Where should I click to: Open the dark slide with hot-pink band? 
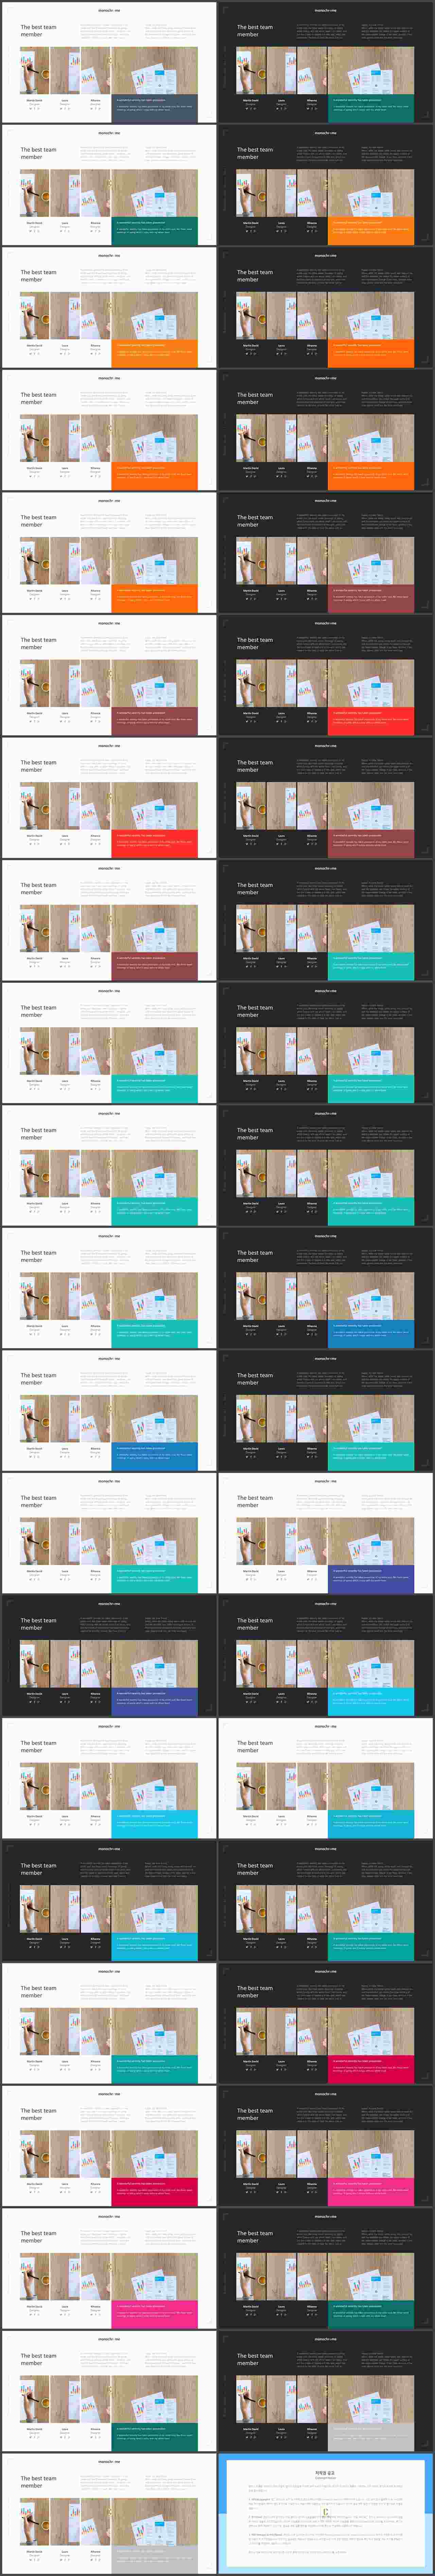click(326, 2146)
